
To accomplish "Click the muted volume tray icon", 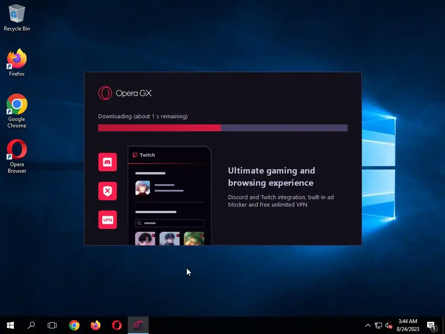I will pos(389,325).
